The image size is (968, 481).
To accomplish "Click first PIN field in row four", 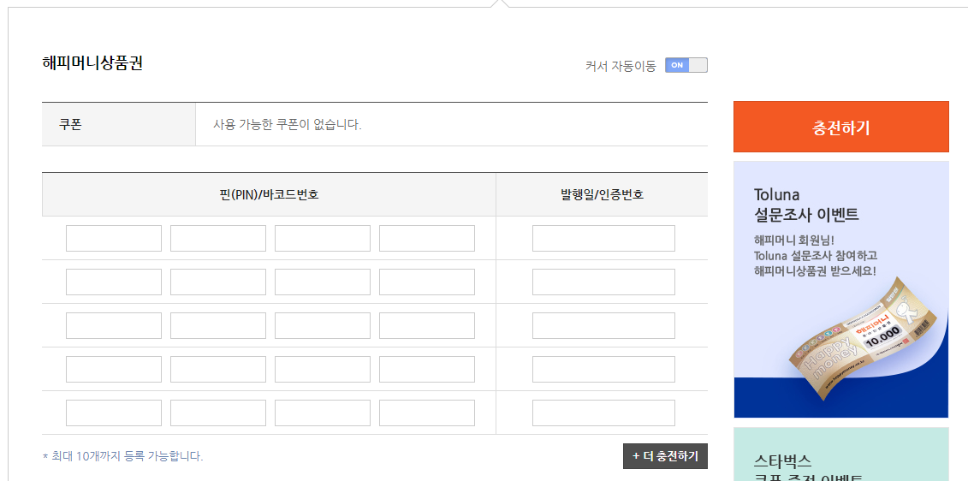I will 114,369.
